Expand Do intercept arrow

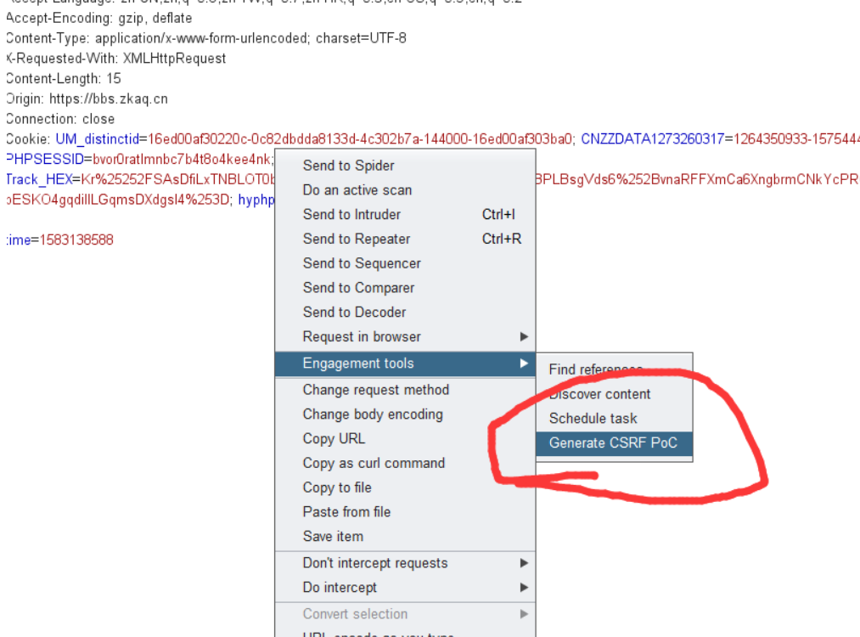pos(524,587)
